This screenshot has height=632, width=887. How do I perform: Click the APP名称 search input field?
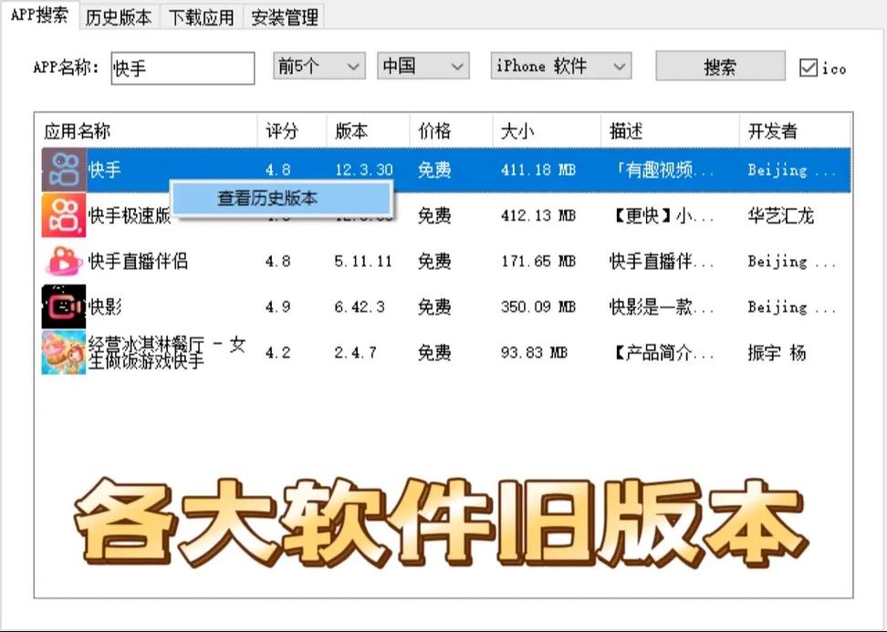pos(183,67)
